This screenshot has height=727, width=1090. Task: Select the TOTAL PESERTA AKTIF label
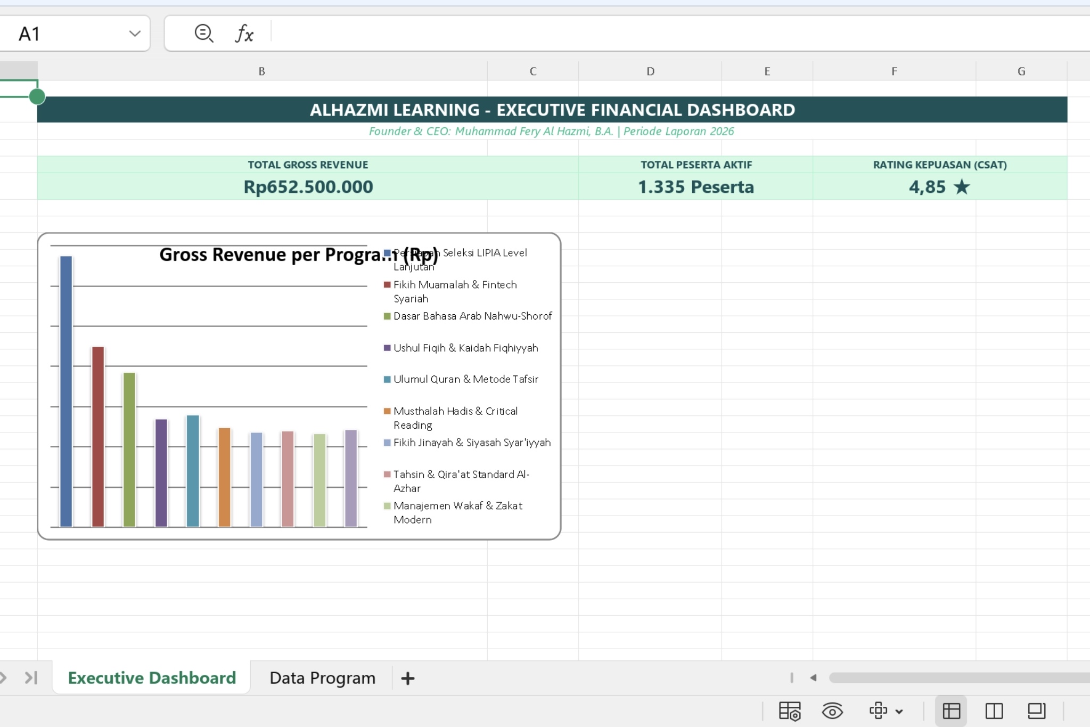coord(696,165)
